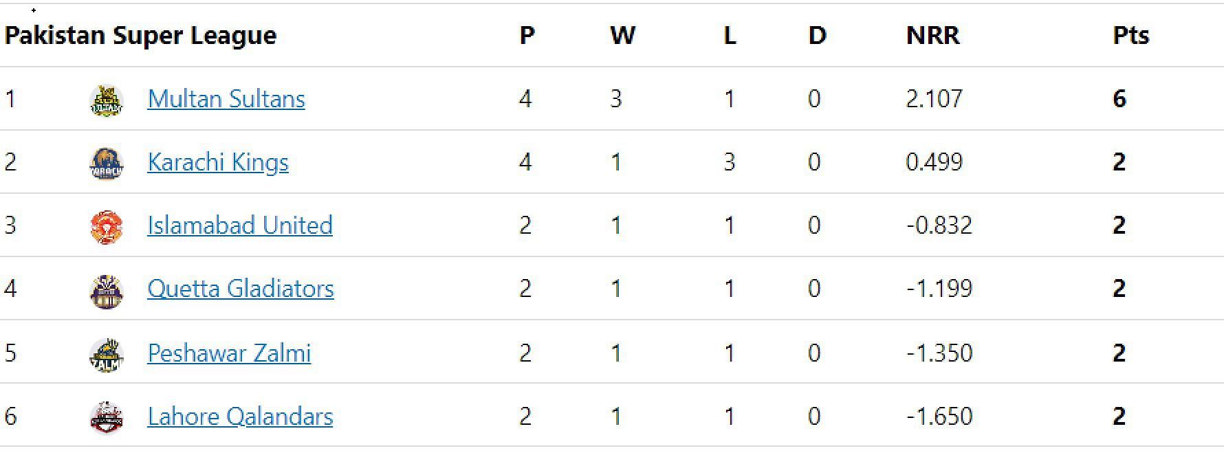Open the Quetta Gladiators team link
The image size is (1224, 475).
(241, 289)
